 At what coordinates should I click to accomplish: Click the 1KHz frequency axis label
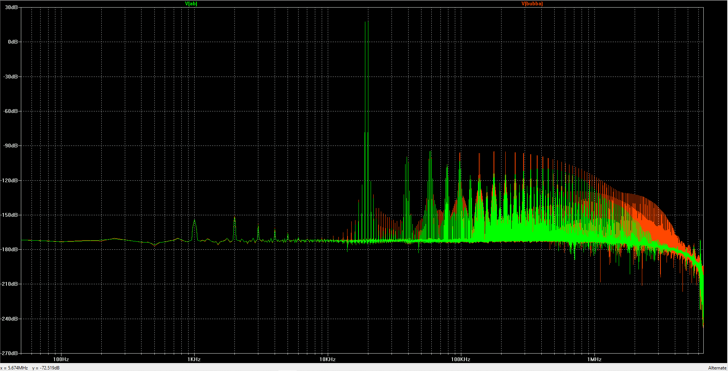(194, 359)
